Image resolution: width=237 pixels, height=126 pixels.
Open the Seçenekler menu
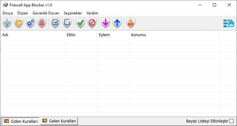pos(73,13)
